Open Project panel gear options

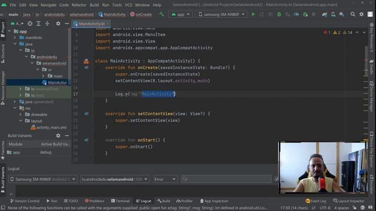pos(58,23)
